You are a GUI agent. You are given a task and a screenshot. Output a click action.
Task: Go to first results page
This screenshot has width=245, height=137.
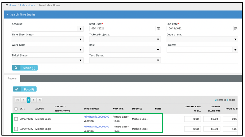[x=18, y=100]
